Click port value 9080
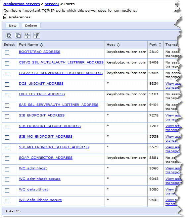186x218 pixels. tap(154, 189)
